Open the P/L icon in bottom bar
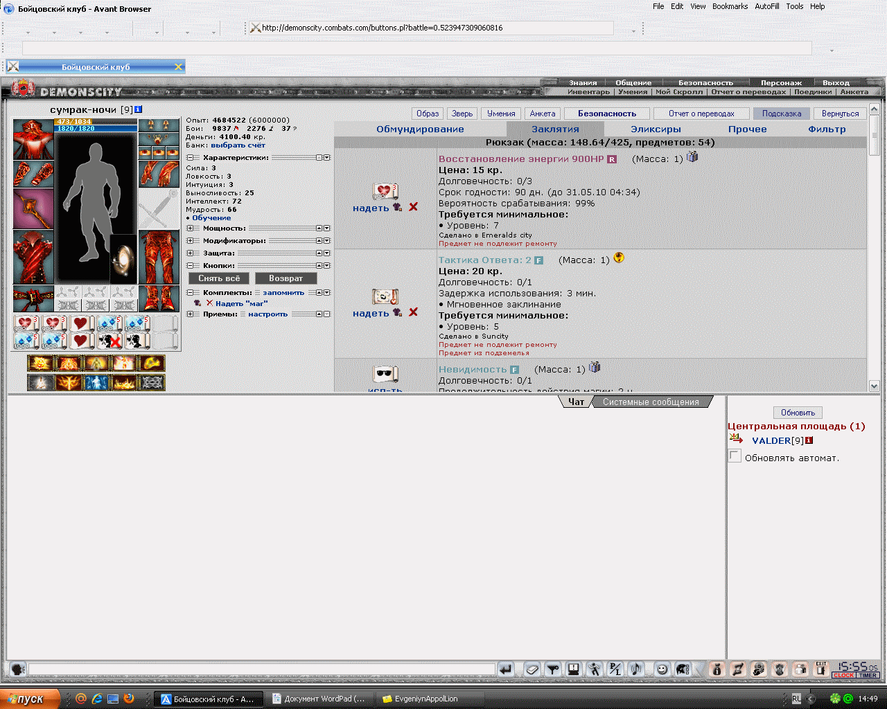Image resolution: width=887 pixels, height=709 pixels. click(615, 670)
